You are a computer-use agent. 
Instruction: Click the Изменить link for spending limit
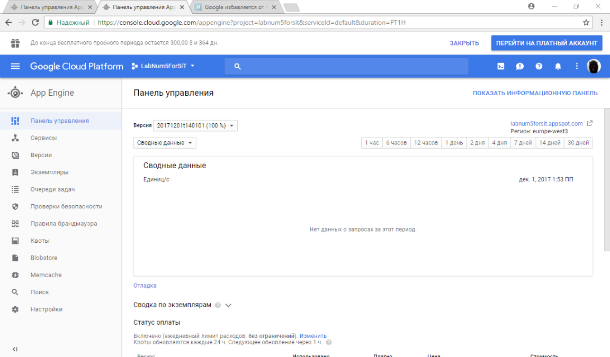(313, 336)
